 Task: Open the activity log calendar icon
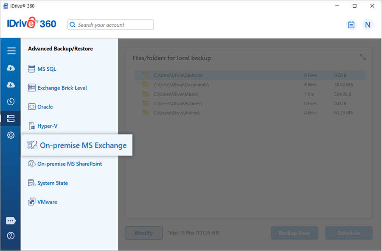click(351, 25)
